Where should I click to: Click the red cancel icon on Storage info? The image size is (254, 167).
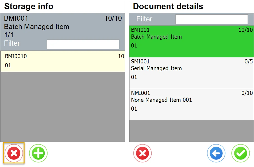(14, 153)
